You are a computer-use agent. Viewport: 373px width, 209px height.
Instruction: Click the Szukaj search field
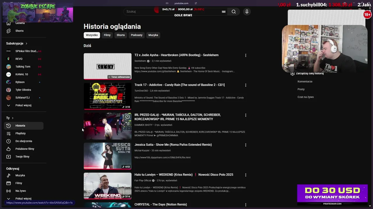(175, 12)
